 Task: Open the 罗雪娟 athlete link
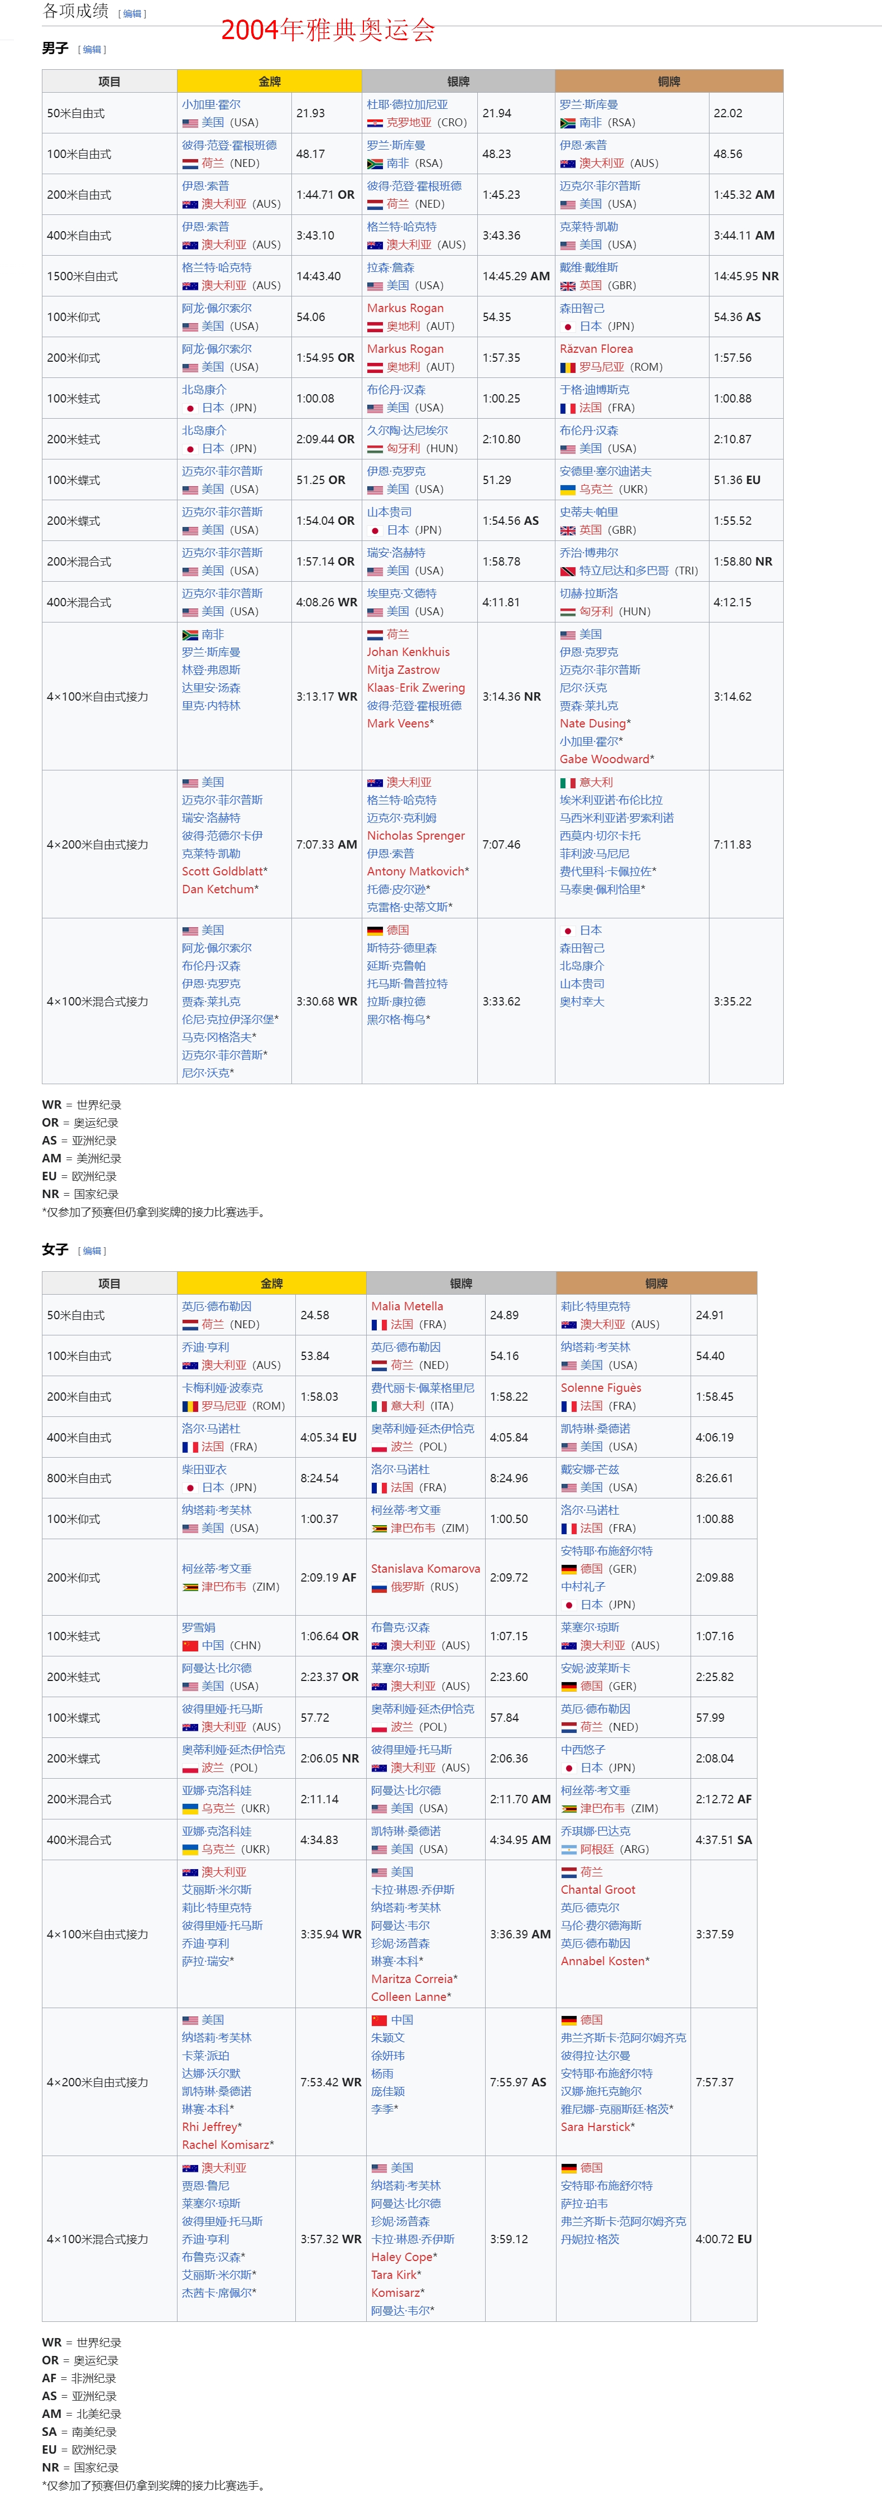coord(199,1627)
